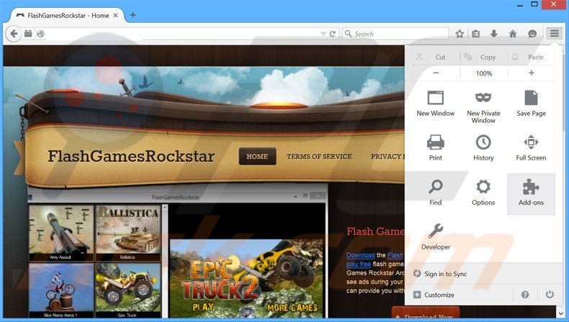This screenshot has height=322, width=569.
Task: Click PLAY on Epic Truck 2 banner
Action: [203, 307]
